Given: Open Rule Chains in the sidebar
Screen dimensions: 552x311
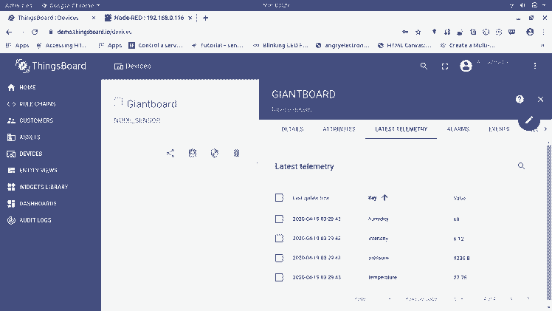Looking at the screenshot, I should [31, 104].
